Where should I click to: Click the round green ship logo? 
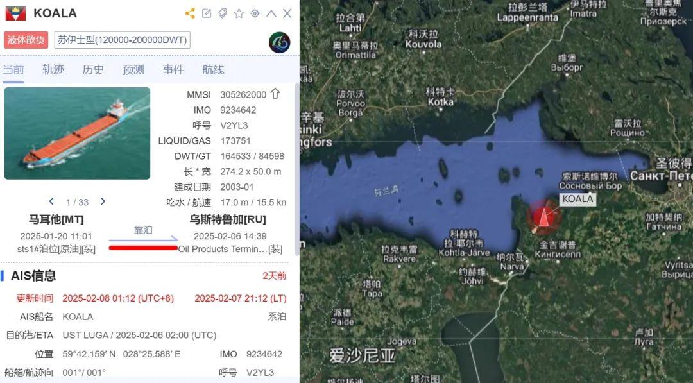point(279,42)
